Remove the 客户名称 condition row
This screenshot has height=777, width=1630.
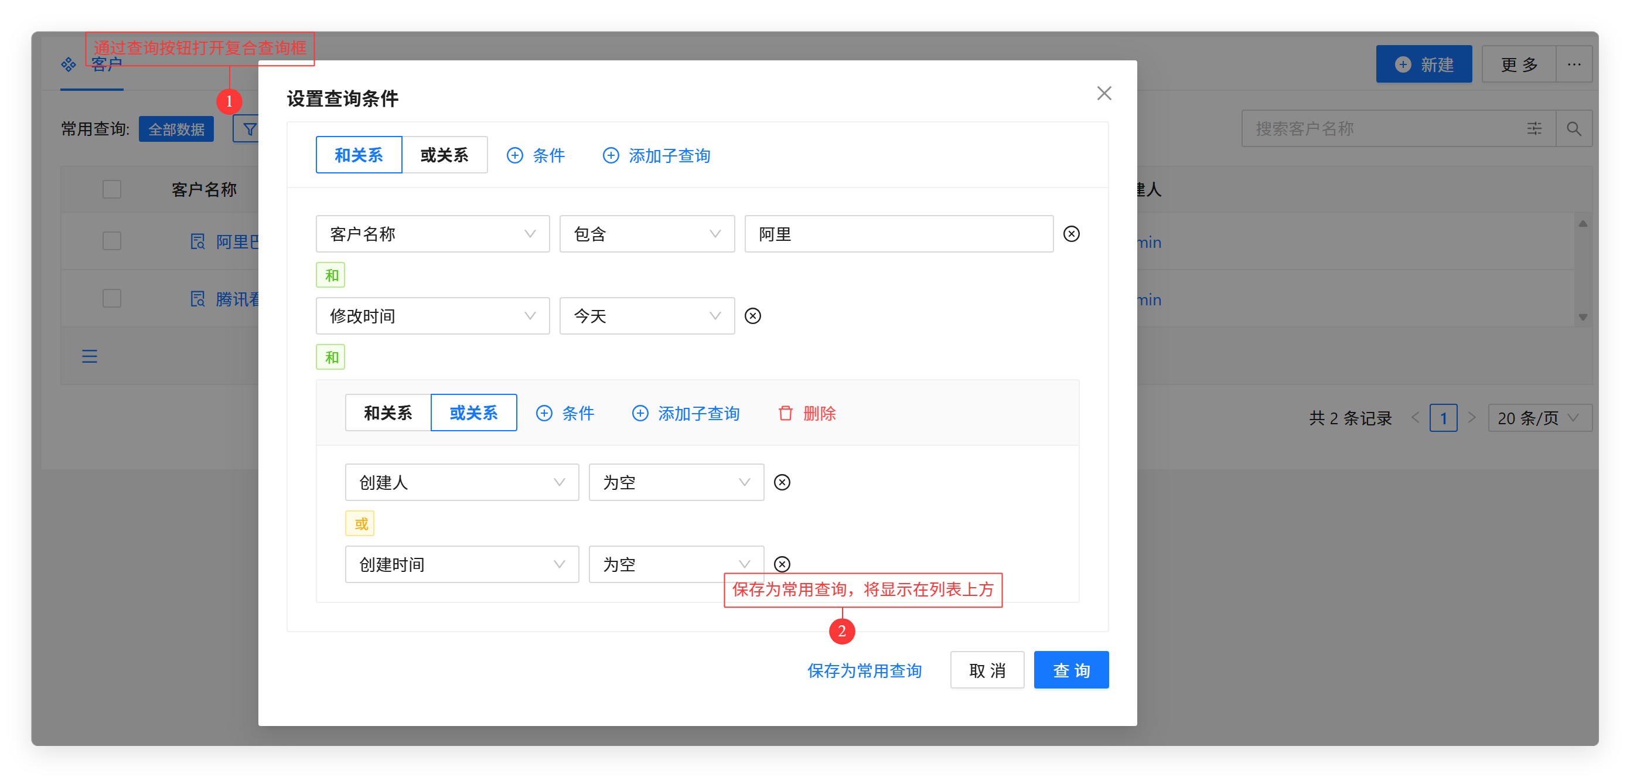click(1071, 234)
